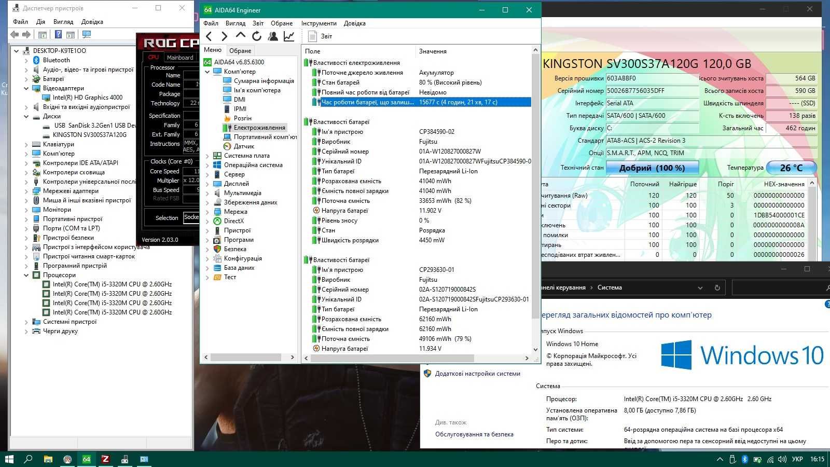Viewport: 830px width, 467px height.
Task: Open Додаткові настройки системи link
Action: coord(477,374)
